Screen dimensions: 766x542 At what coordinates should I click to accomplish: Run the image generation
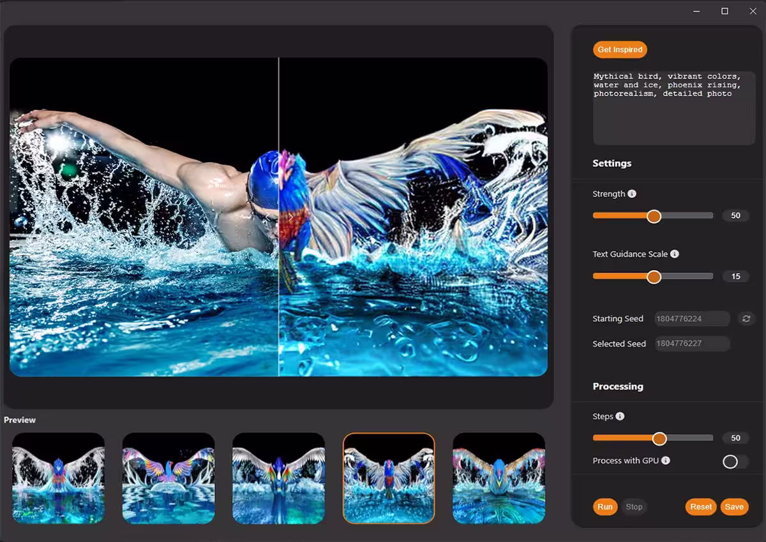605,506
